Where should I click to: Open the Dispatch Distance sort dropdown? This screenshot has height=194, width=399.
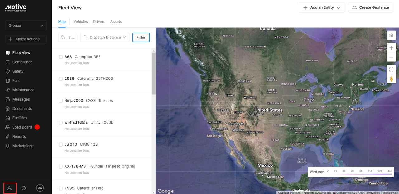coord(105,37)
